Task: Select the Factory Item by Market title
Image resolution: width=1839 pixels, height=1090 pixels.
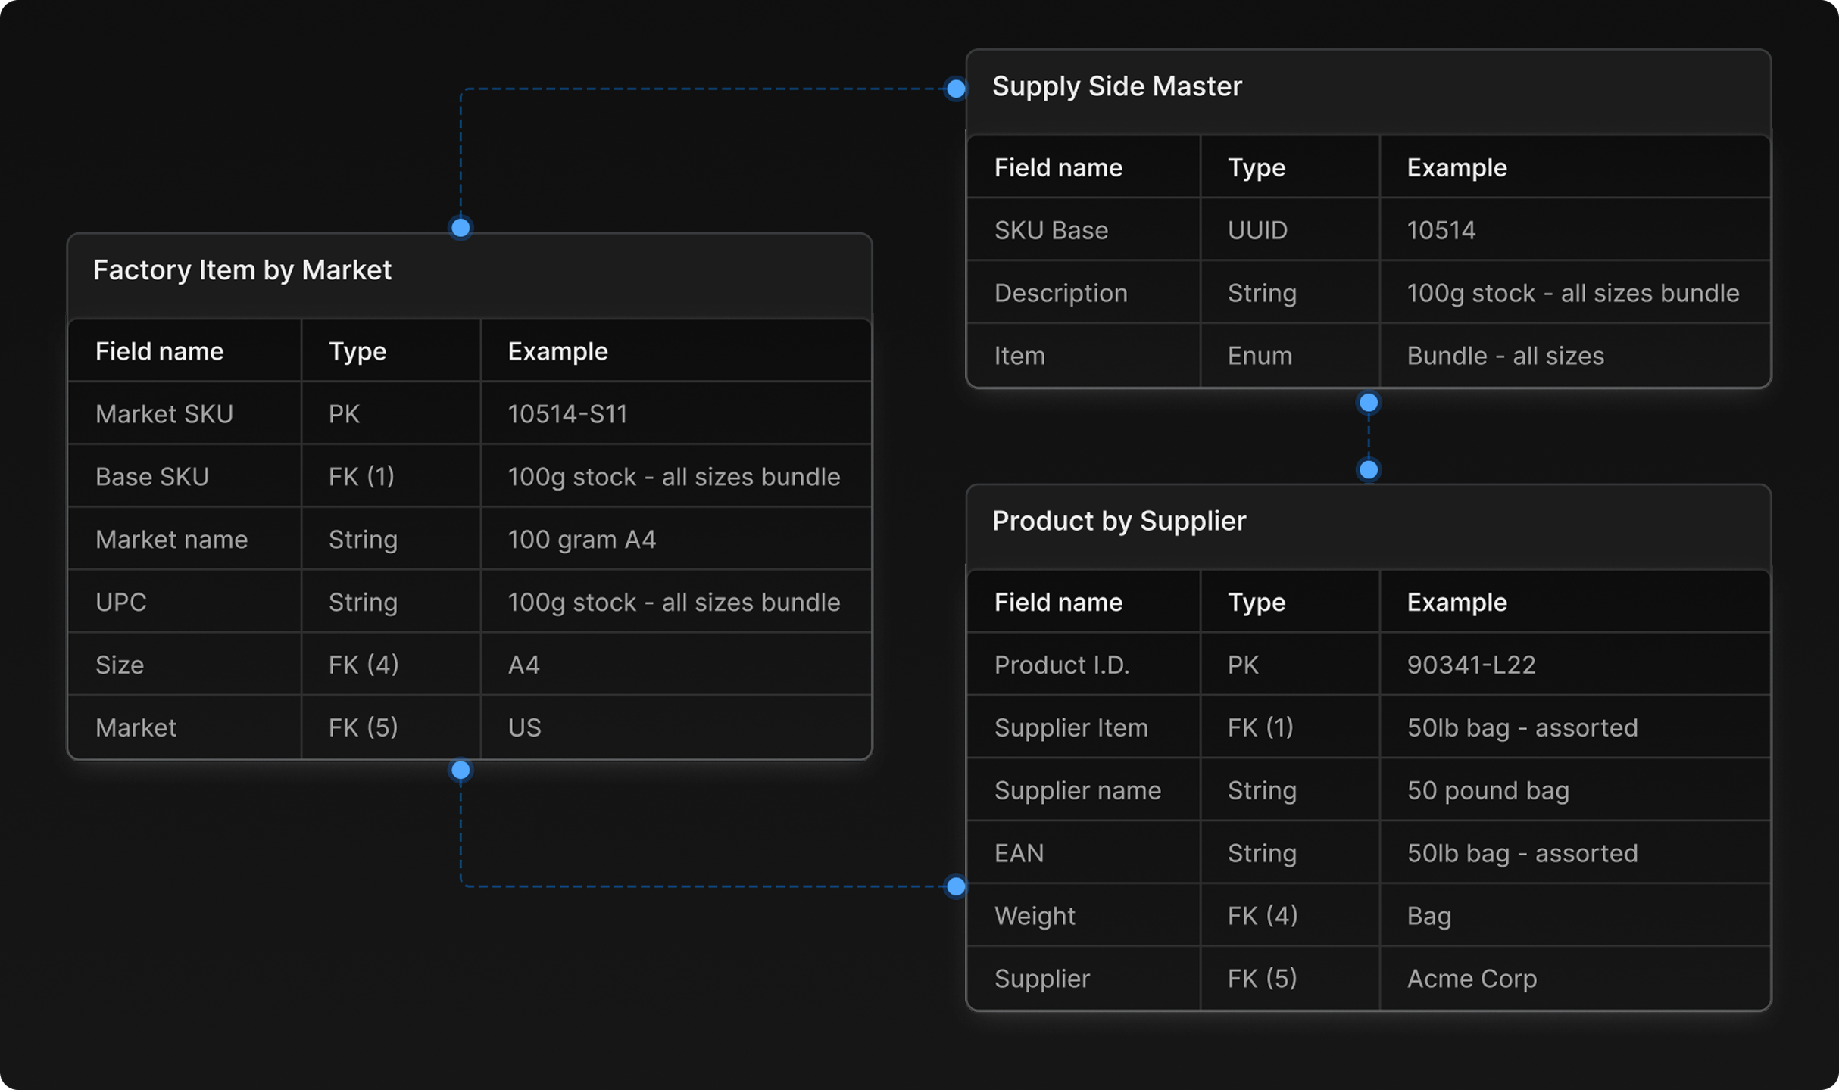Action: tap(242, 270)
